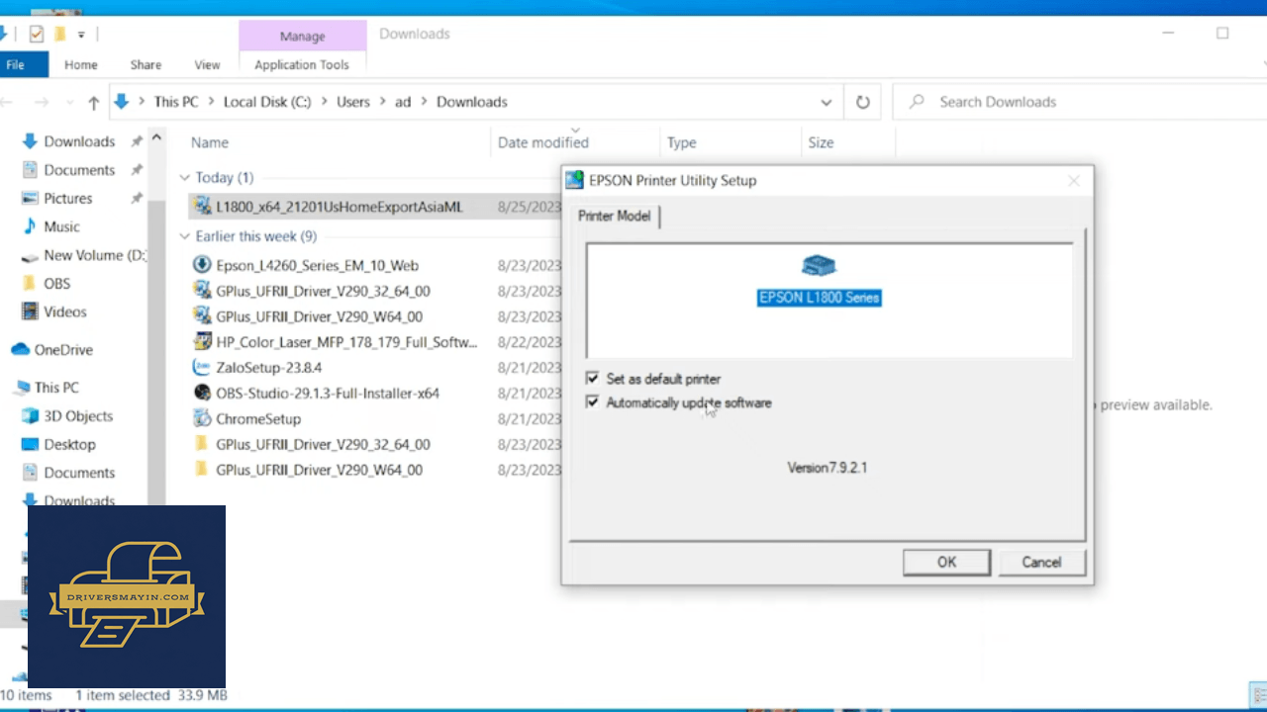Select the EPSON L1800 Series printer icon
1267x712 pixels.
pyautogui.click(x=819, y=266)
